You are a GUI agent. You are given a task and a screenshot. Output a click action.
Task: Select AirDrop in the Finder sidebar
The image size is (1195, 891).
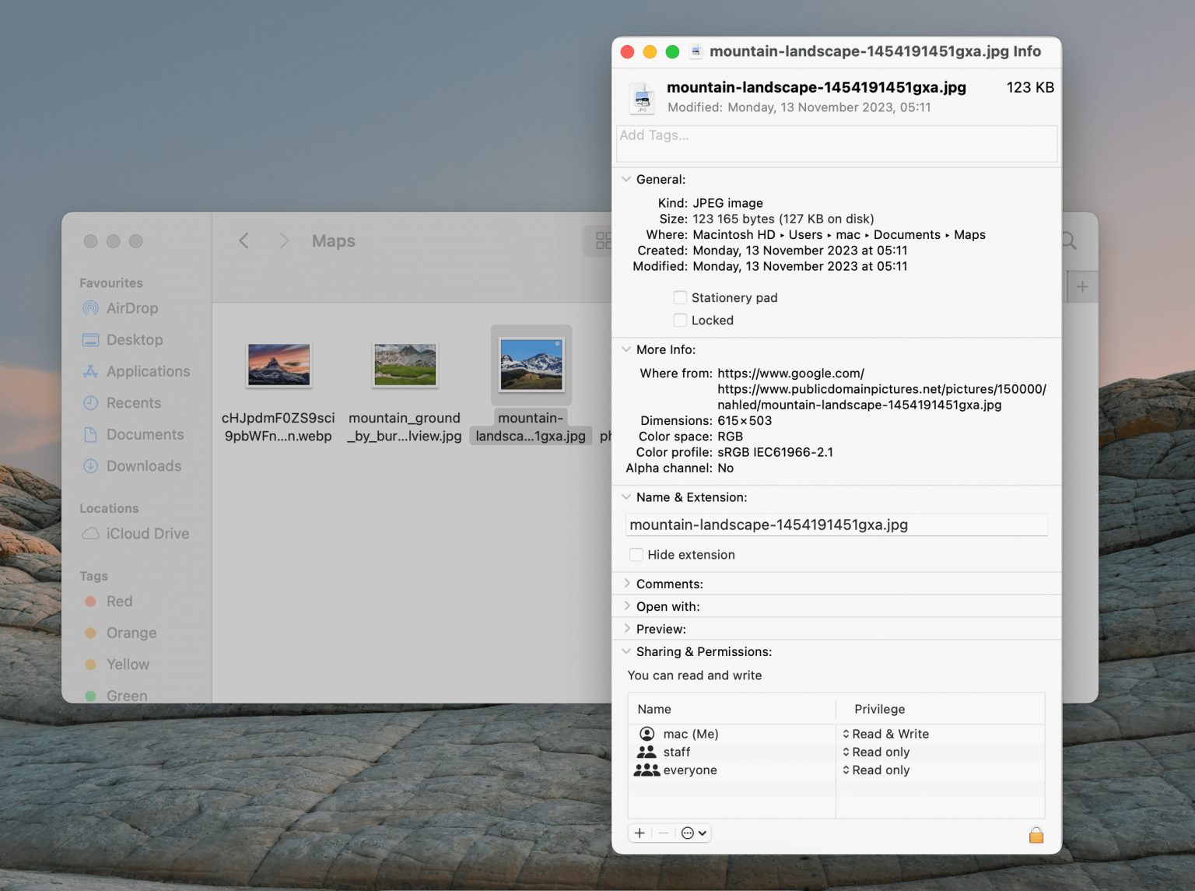click(132, 308)
